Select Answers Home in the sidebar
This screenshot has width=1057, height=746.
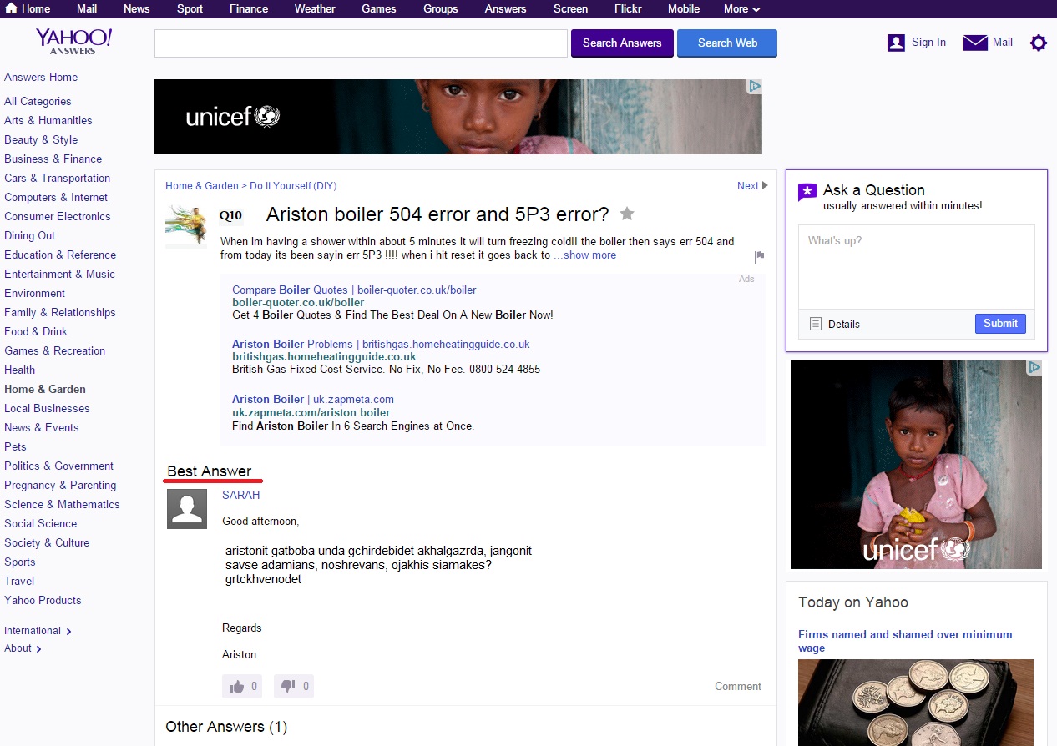pos(41,78)
